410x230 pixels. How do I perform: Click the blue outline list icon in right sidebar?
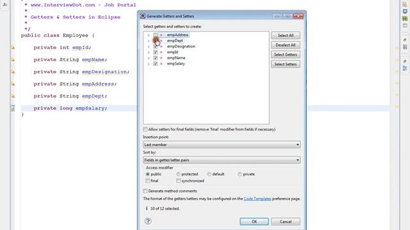(405, 68)
